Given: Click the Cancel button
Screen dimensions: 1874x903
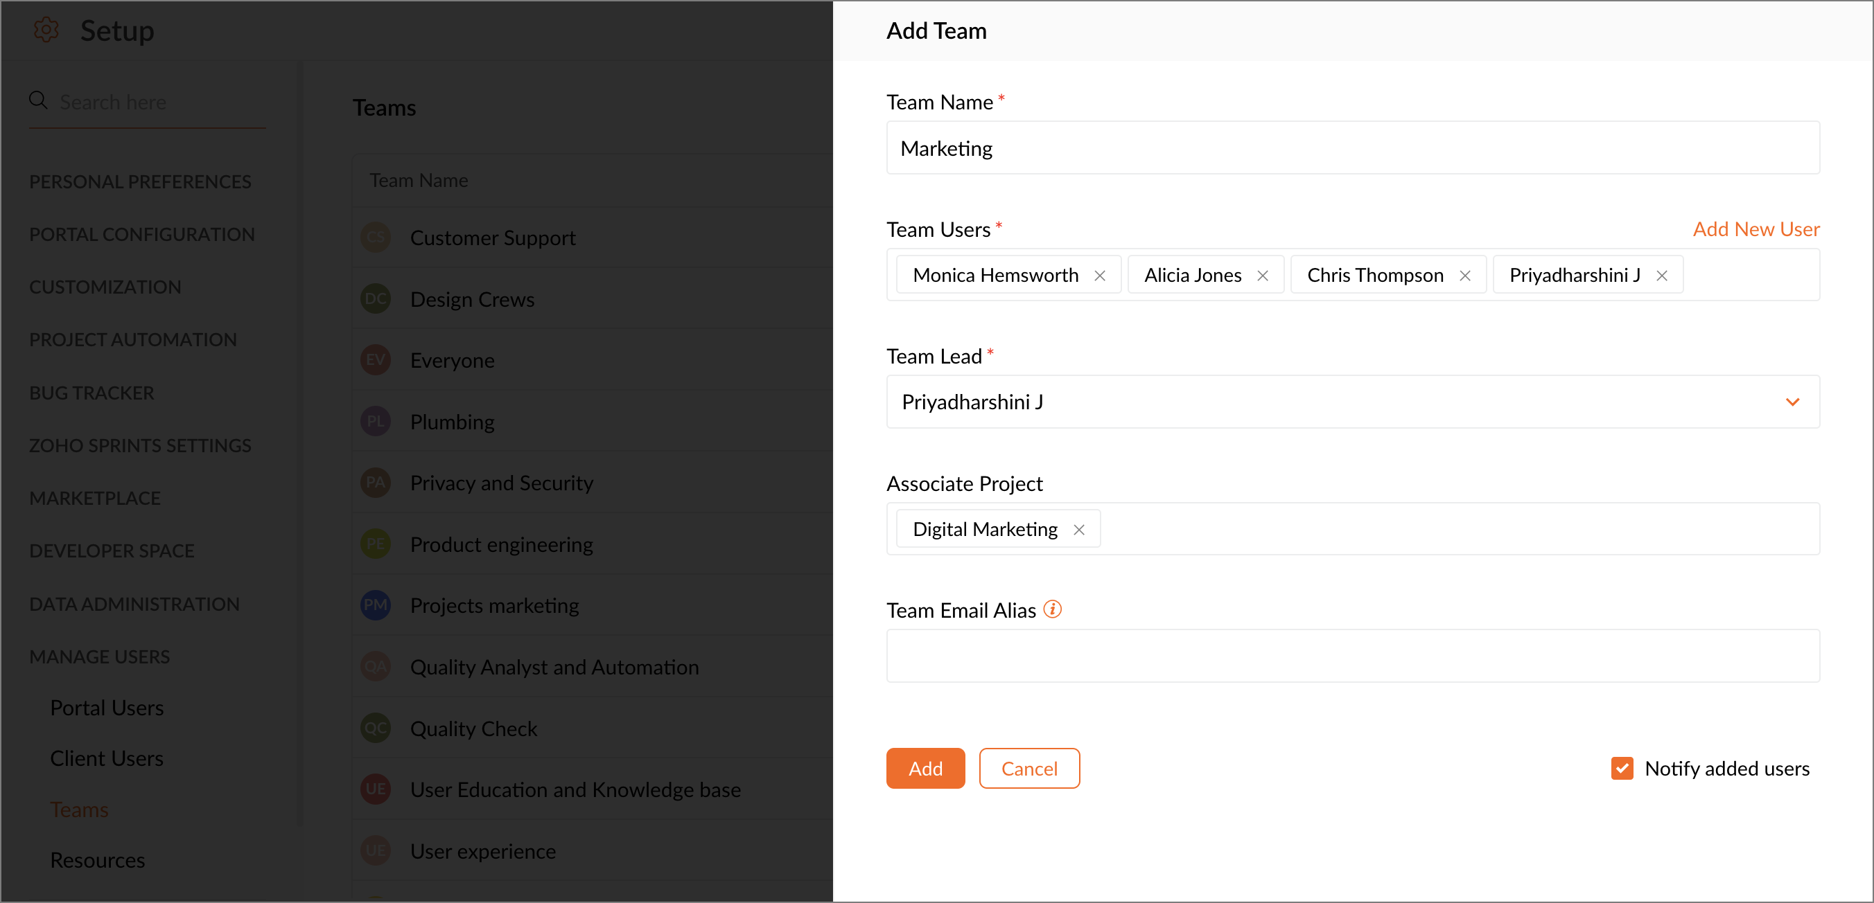Looking at the screenshot, I should (x=1028, y=768).
